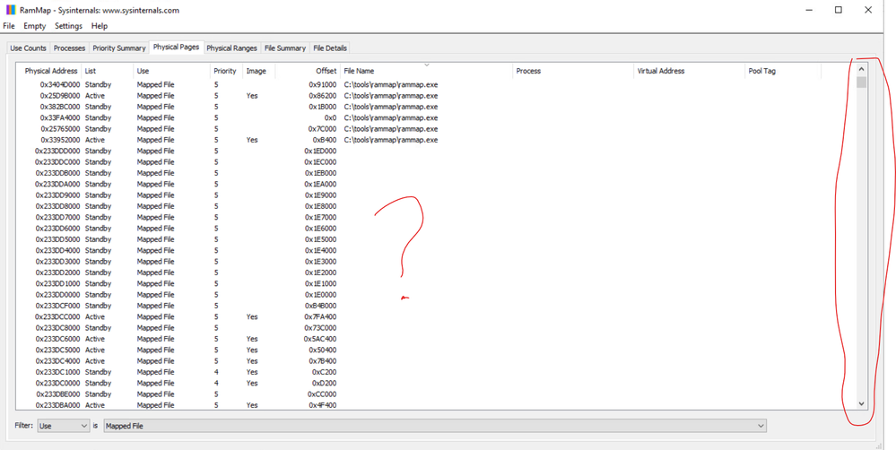Click the scrollbar down arrow
The height and width of the screenshot is (450, 896).
pyautogui.click(x=861, y=403)
